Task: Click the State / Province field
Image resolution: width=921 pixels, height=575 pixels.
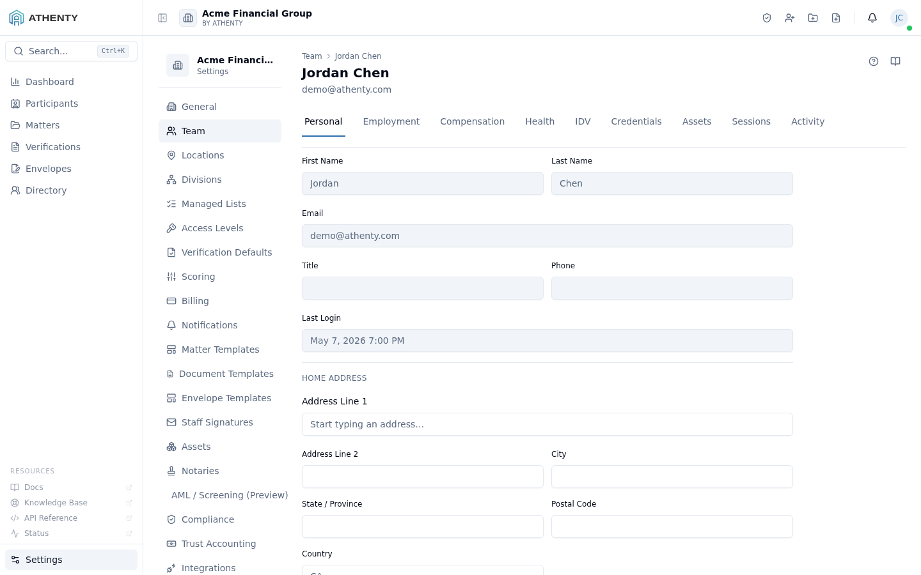Action: point(423,526)
